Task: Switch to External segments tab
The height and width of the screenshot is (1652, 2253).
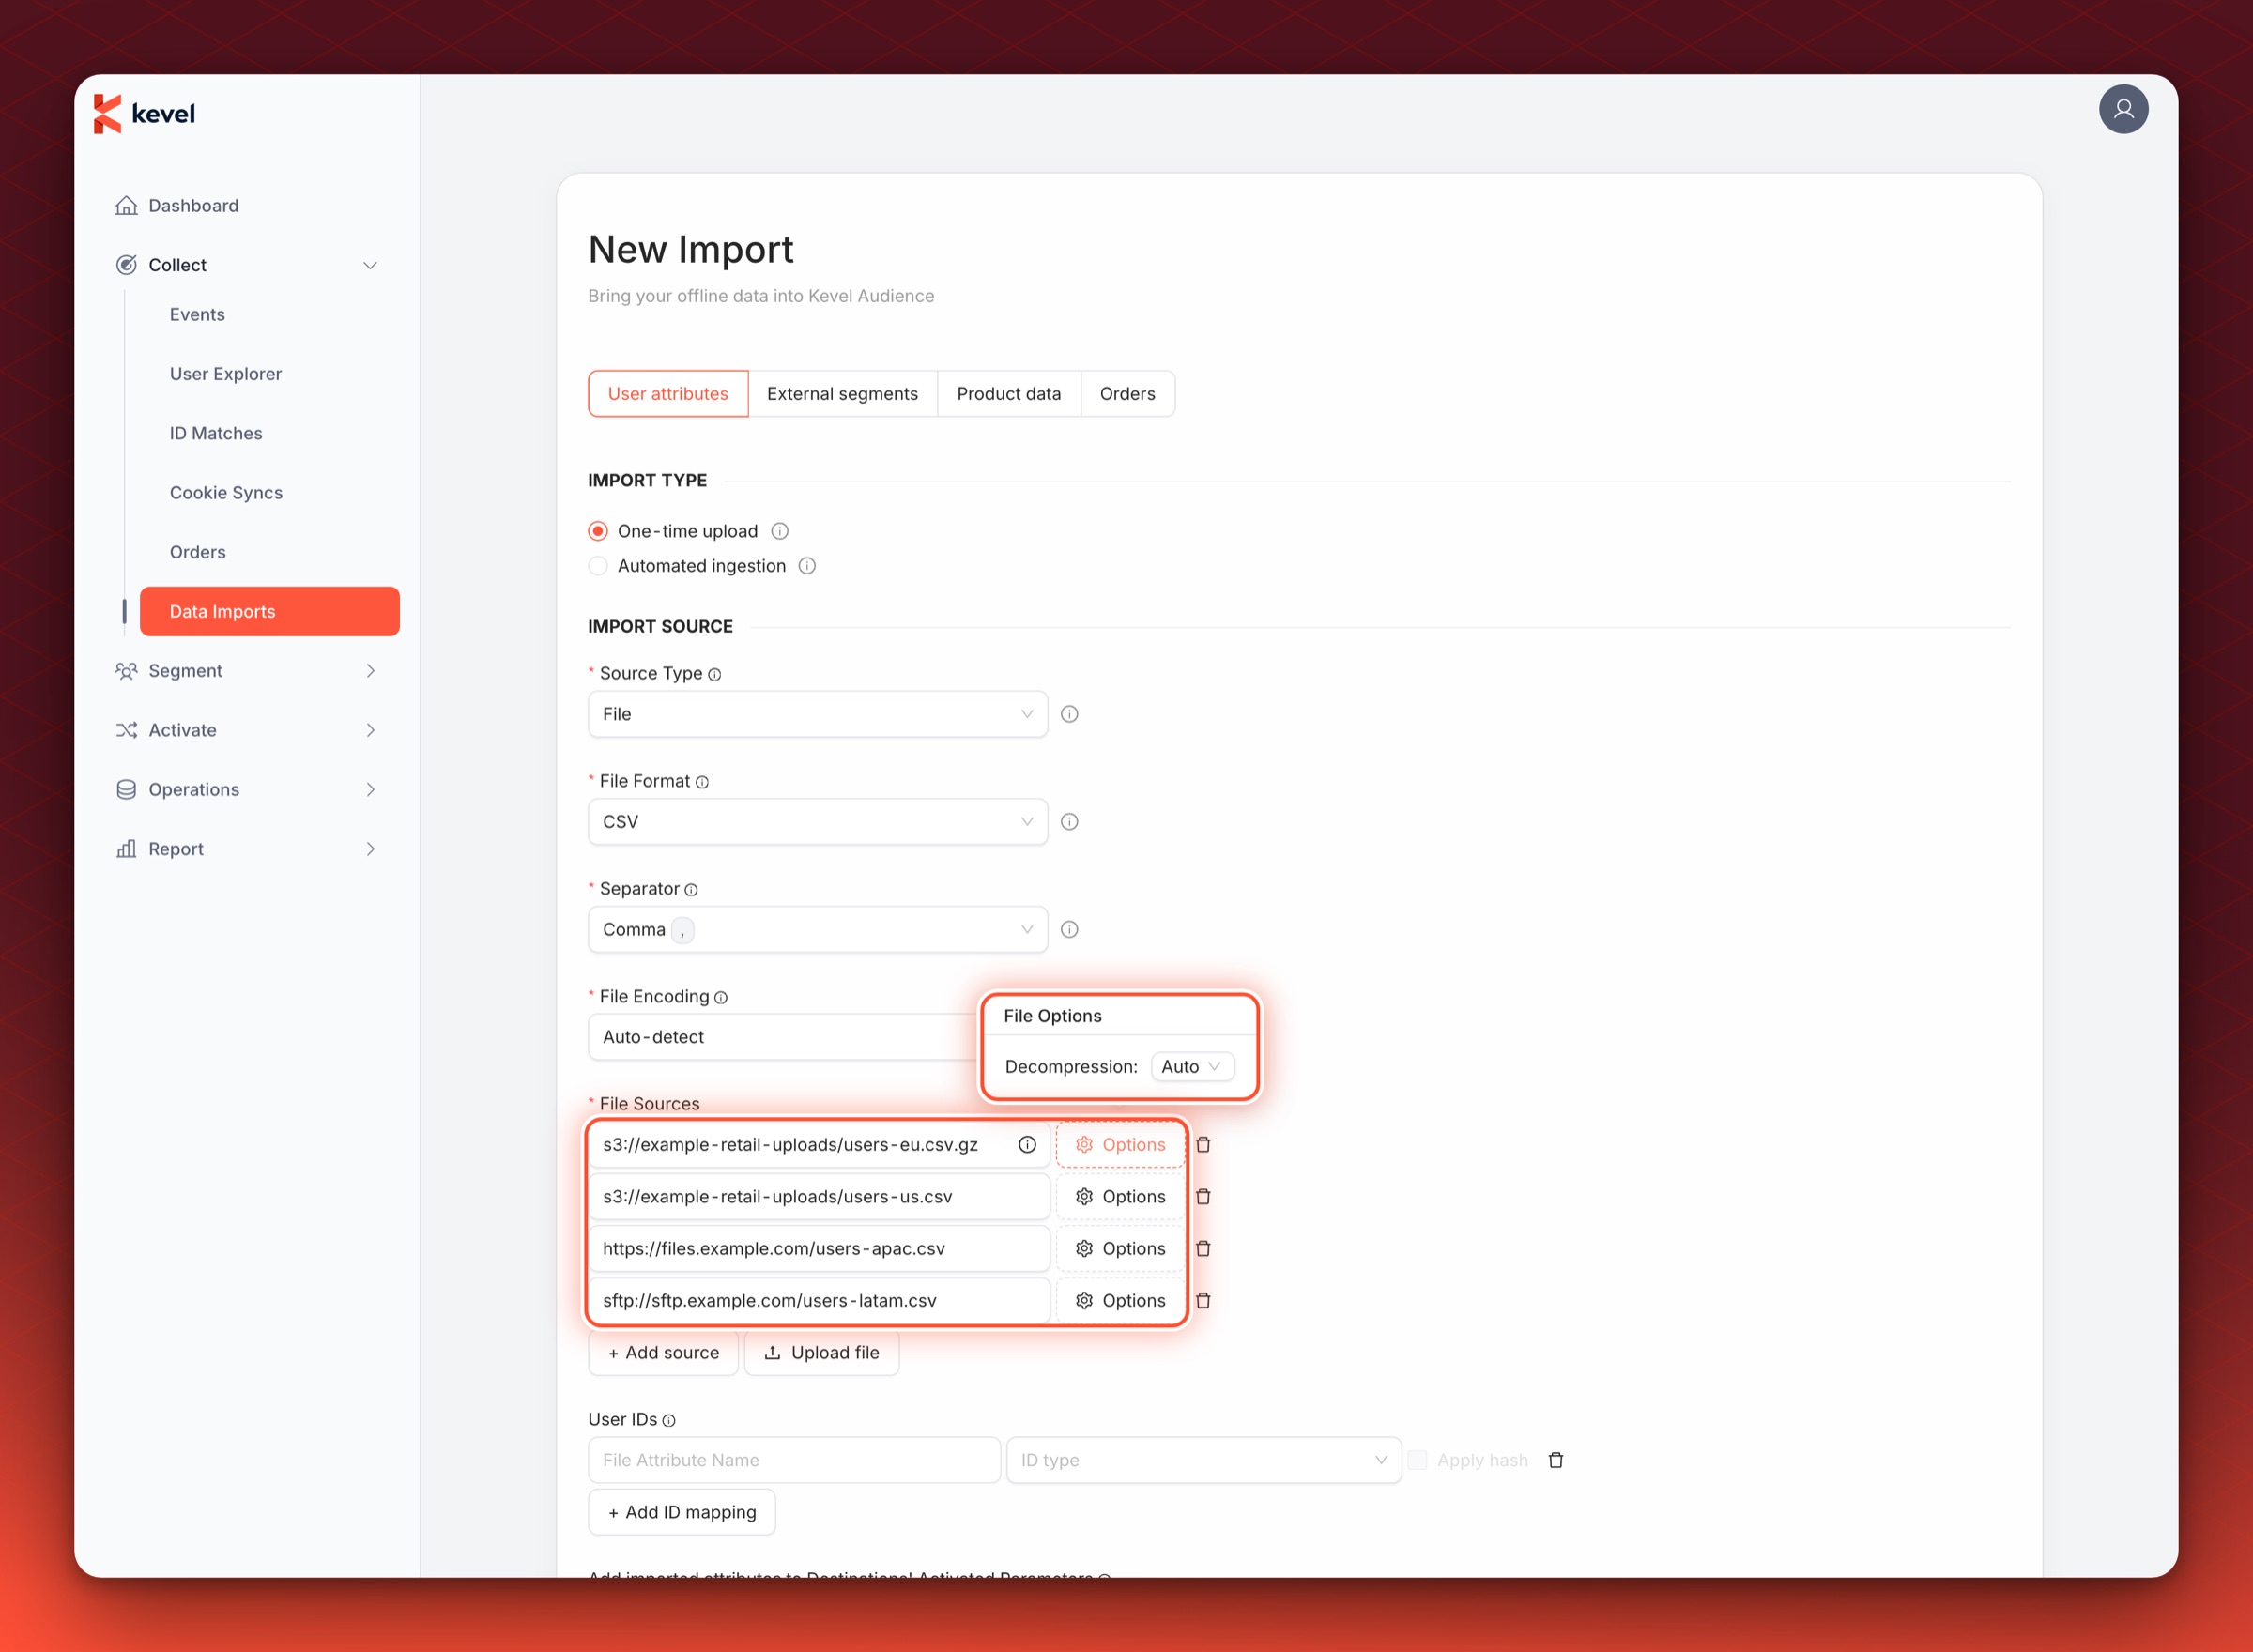Action: [842, 394]
